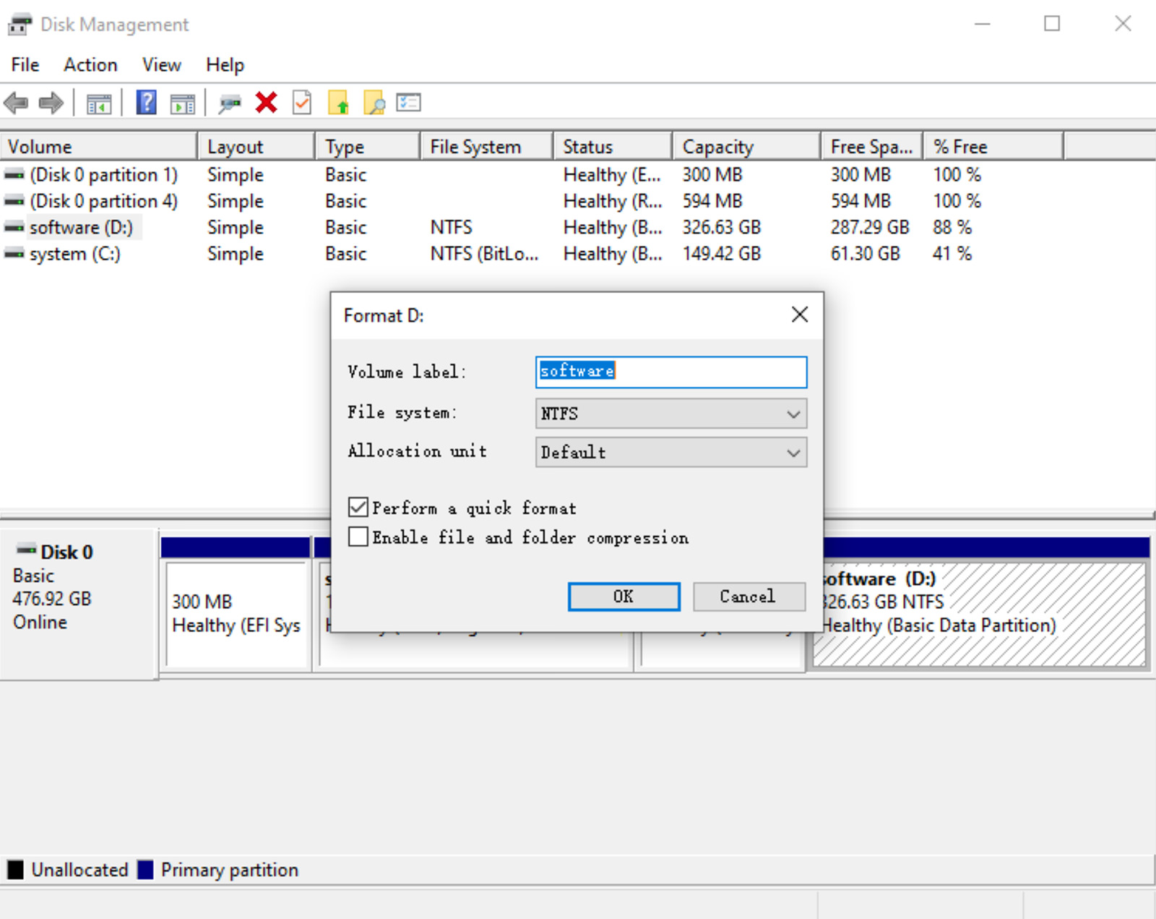Sort by Layout column header

click(x=256, y=147)
